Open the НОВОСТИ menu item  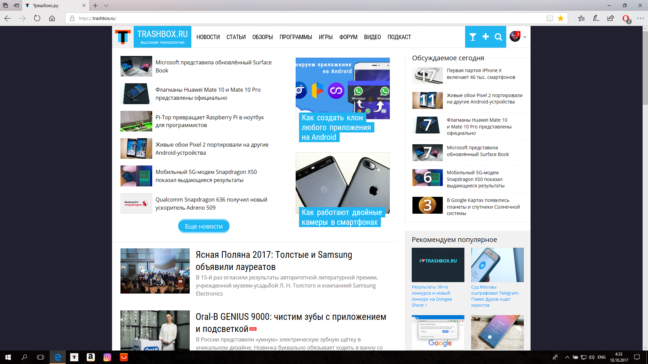tap(208, 37)
